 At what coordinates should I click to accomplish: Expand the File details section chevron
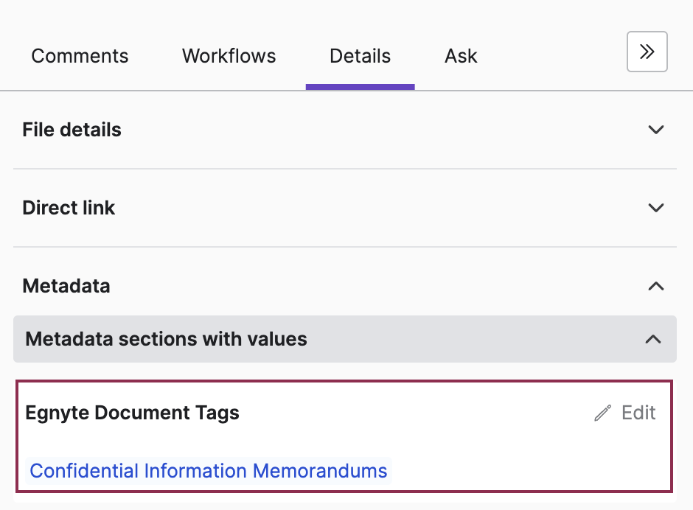(x=656, y=130)
